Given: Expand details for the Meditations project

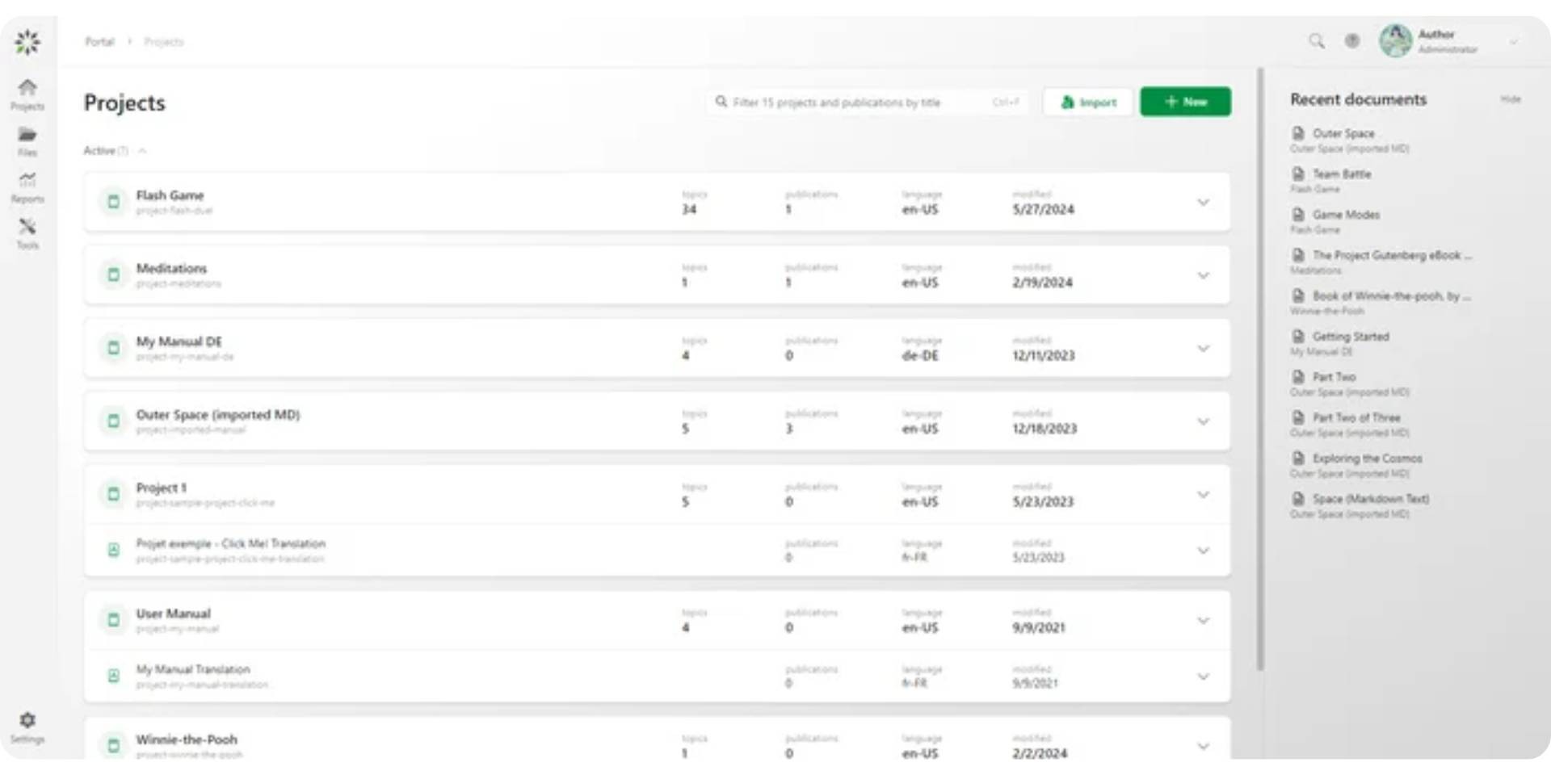Looking at the screenshot, I should pos(1203,274).
